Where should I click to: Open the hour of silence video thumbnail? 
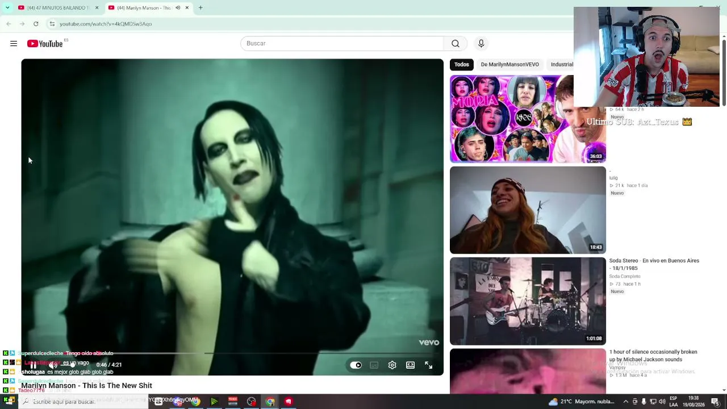[528, 371]
